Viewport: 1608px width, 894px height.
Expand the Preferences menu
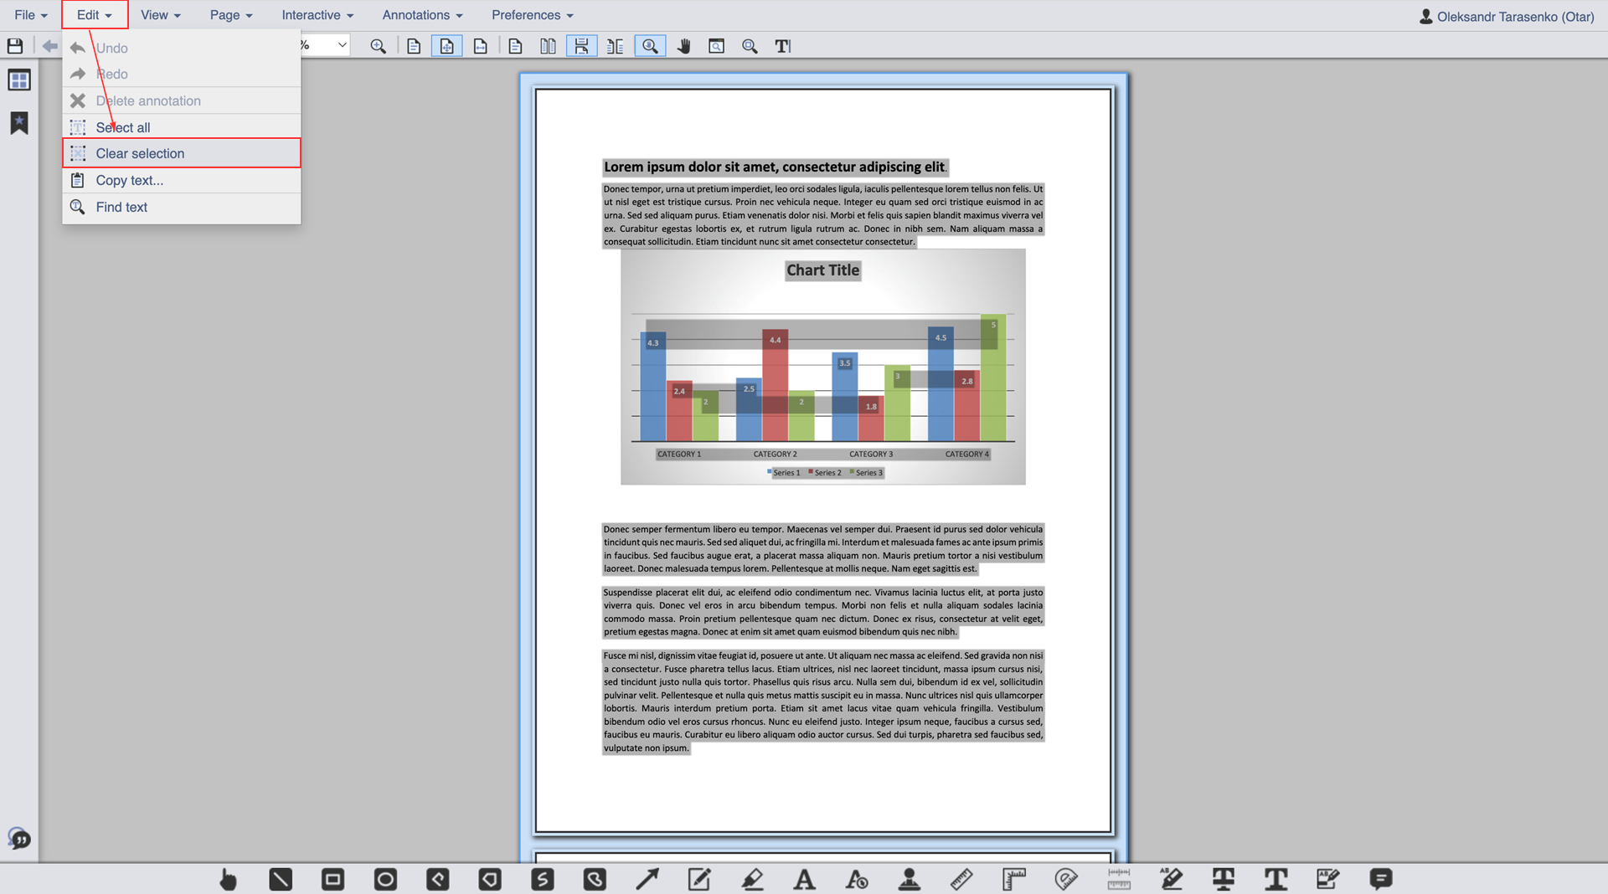point(532,15)
